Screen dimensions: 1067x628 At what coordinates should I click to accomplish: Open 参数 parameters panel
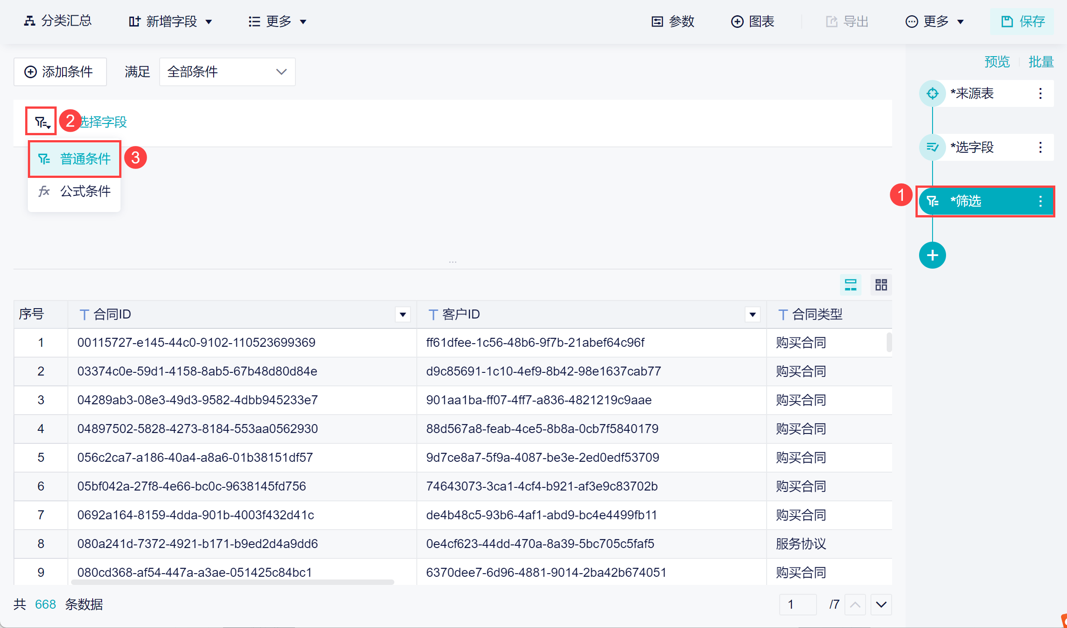tap(673, 21)
